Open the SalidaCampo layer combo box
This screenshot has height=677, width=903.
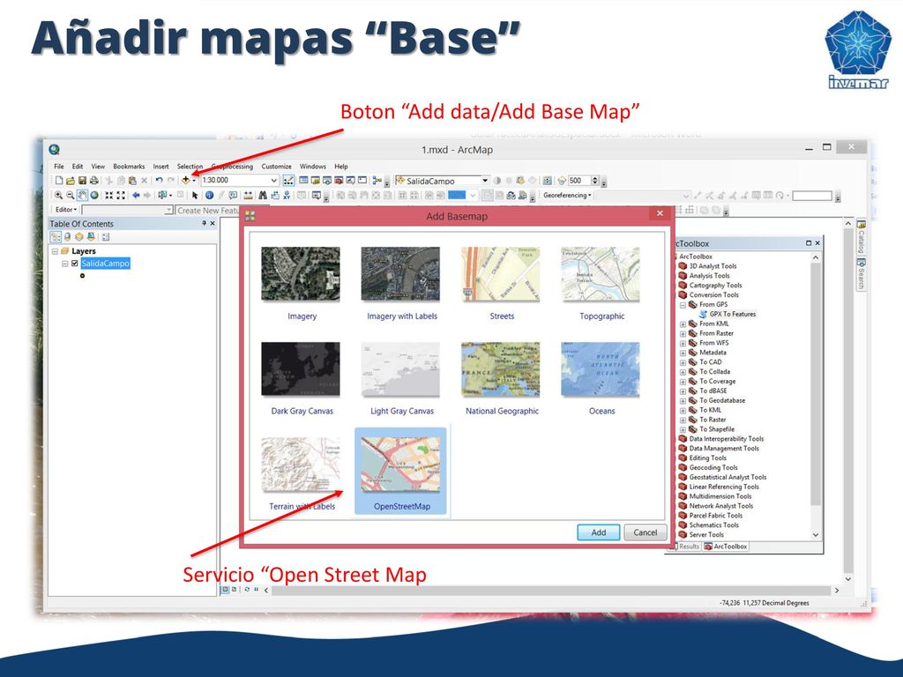pyautogui.click(x=443, y=180)
